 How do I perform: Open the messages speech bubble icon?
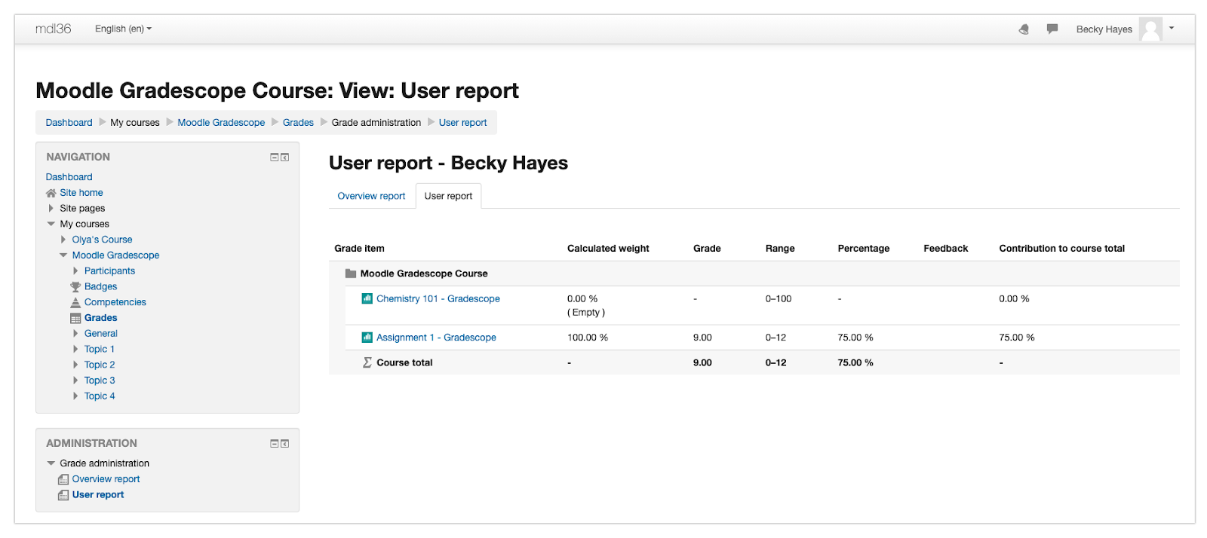click(1052, 29)
